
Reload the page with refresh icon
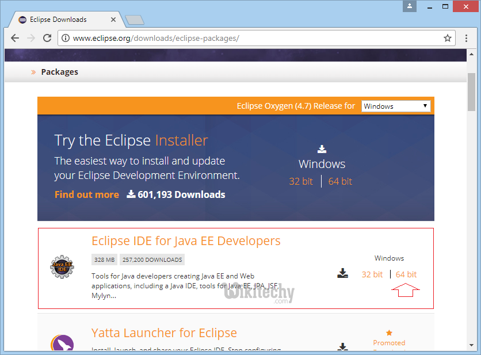tap(47, 38)
